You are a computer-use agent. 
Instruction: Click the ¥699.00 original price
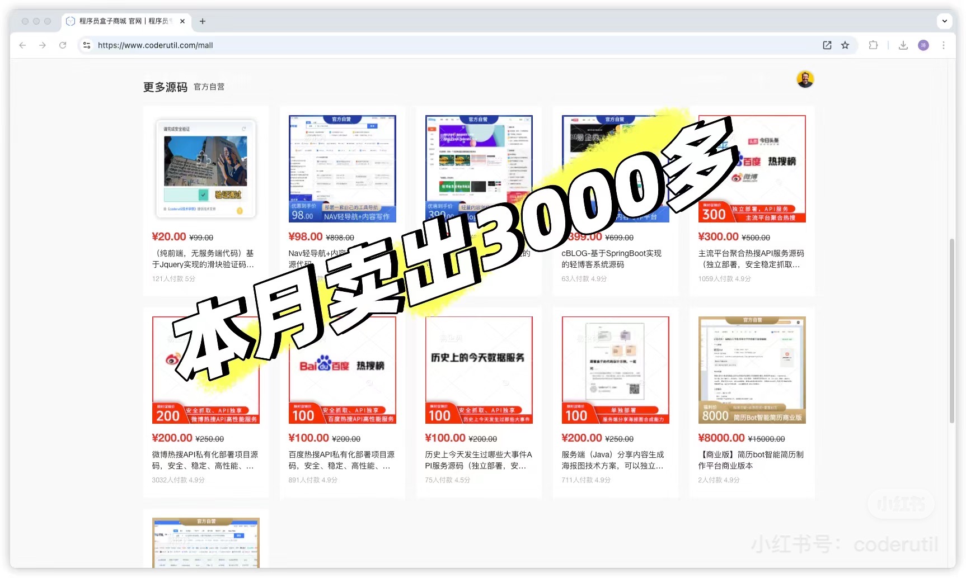tap(619, 238)
